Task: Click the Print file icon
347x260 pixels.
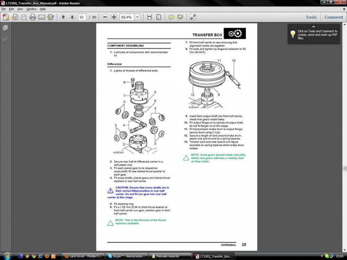Action: click(33, 17)
